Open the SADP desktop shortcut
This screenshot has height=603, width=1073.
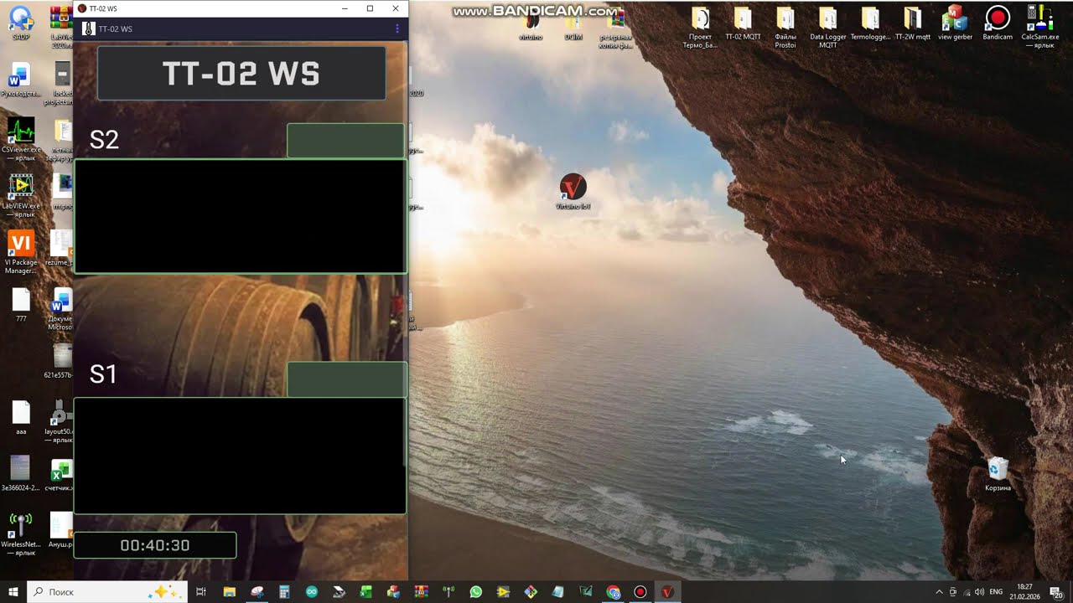pos(21,23)
